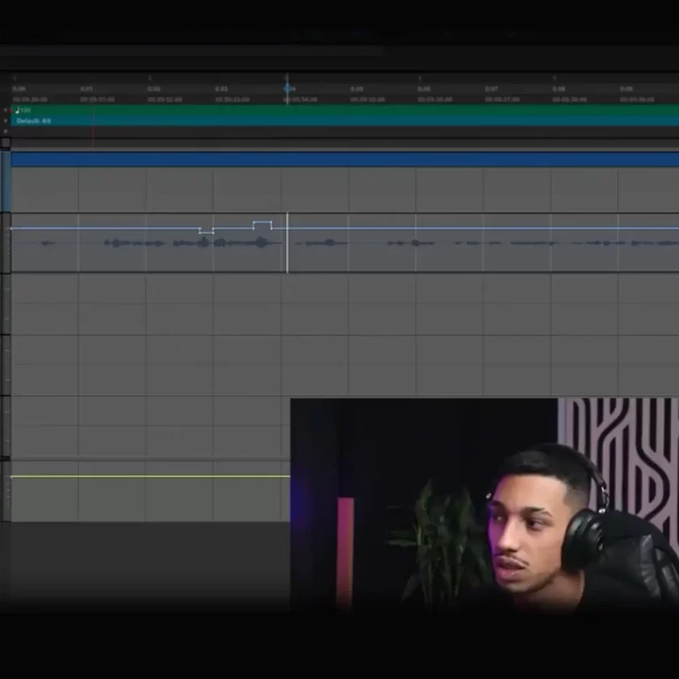Image resolution: width=679 pixels, height=679 pixels.
Task: Click the webcam video overlay of the presenter
Action: [x=484, y=504]
